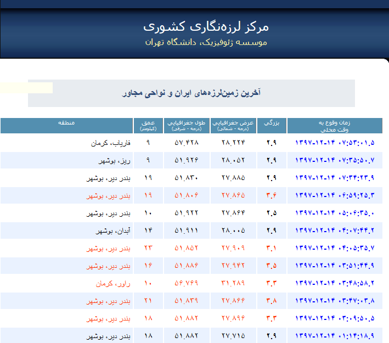Select the region cell راور، کرمان
Viewport: 389px width, 343px height.
pyautogui.click(x=113, y=283)
